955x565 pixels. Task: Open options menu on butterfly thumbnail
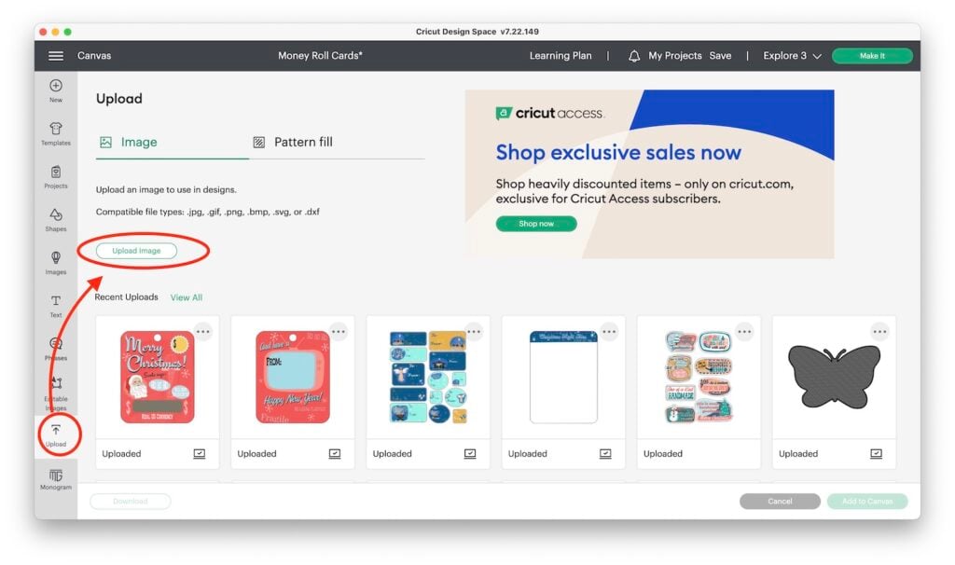879,332
